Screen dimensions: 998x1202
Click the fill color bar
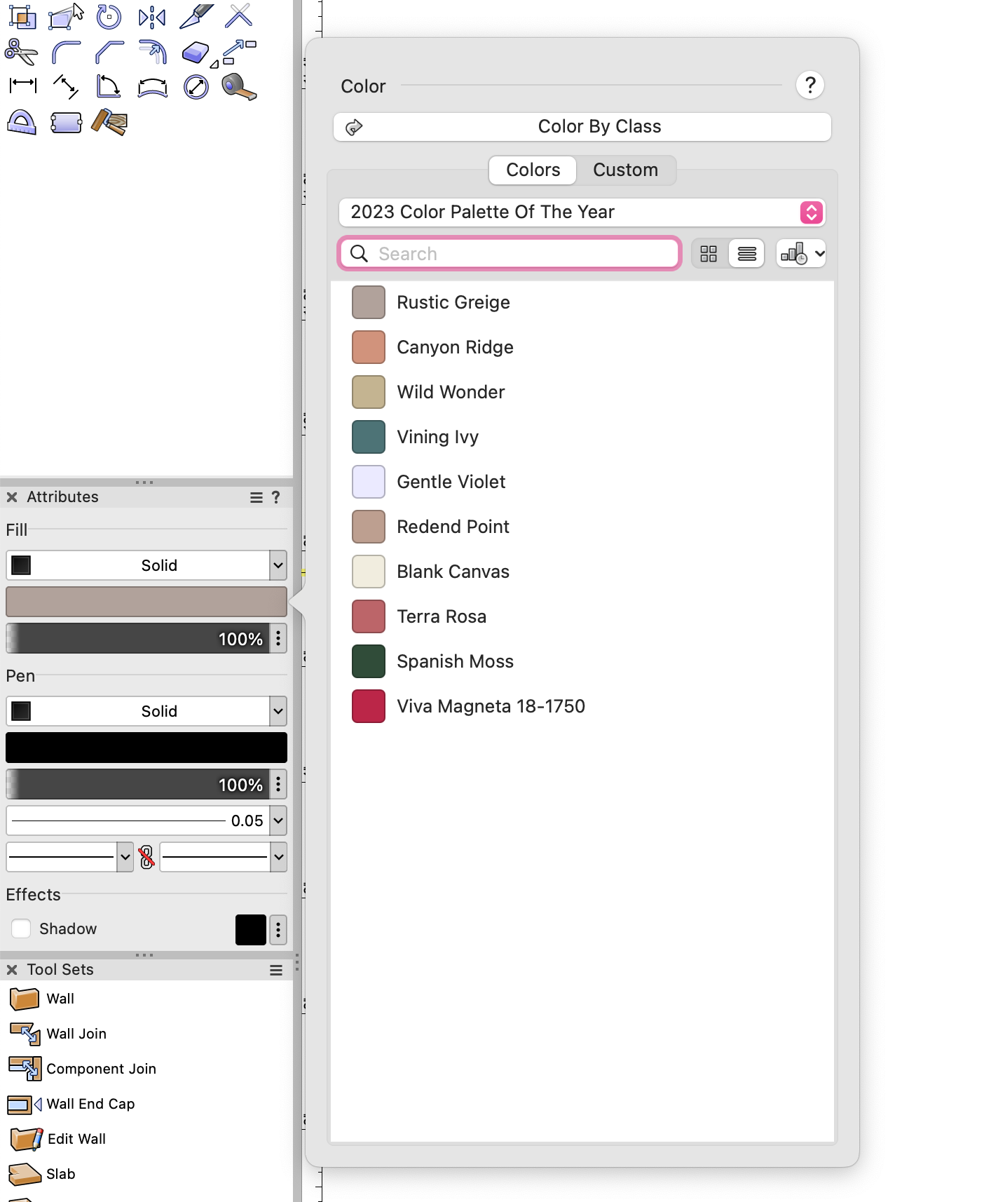[146, 602]
